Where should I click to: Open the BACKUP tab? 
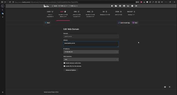131,13
